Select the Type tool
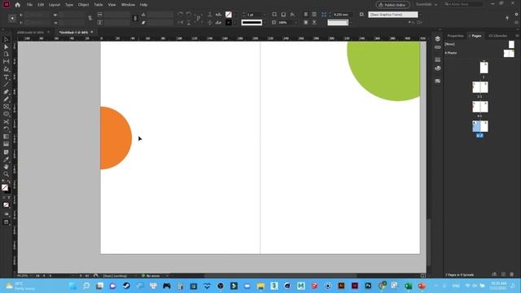 (6, 77)
